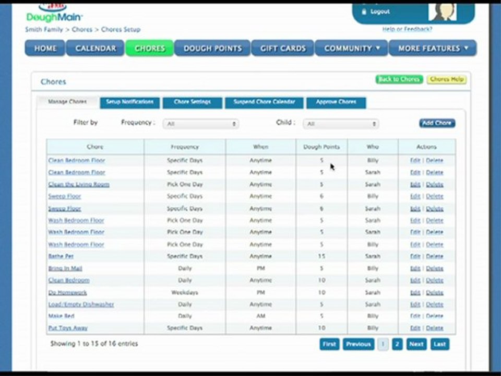Open the Frequency filter dropdown

[200, 124]
